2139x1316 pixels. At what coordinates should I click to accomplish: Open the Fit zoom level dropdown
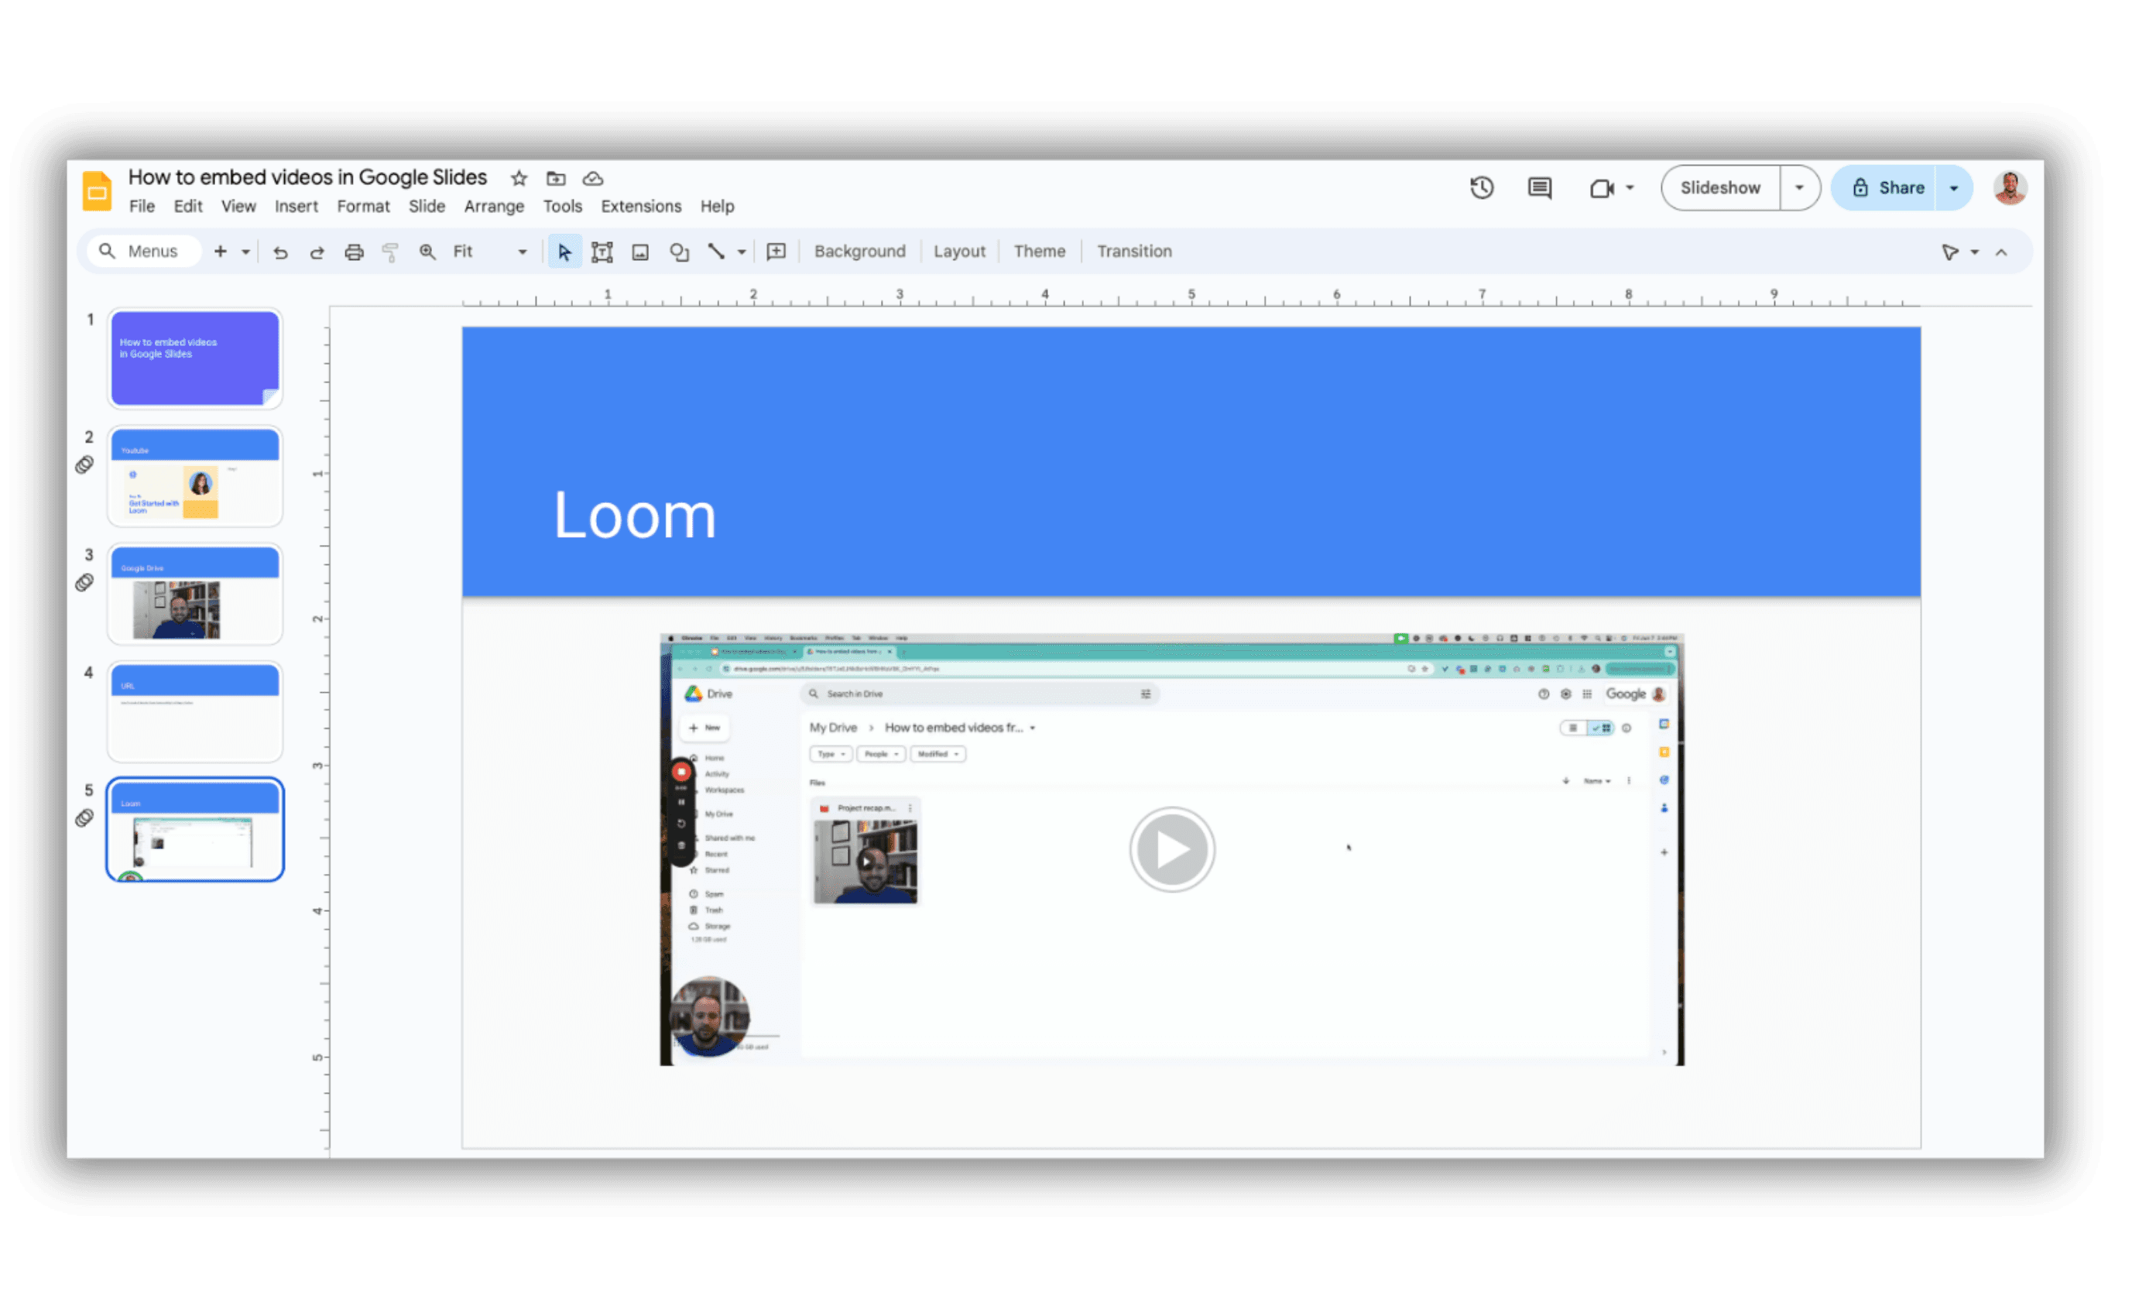pos(491,252)
